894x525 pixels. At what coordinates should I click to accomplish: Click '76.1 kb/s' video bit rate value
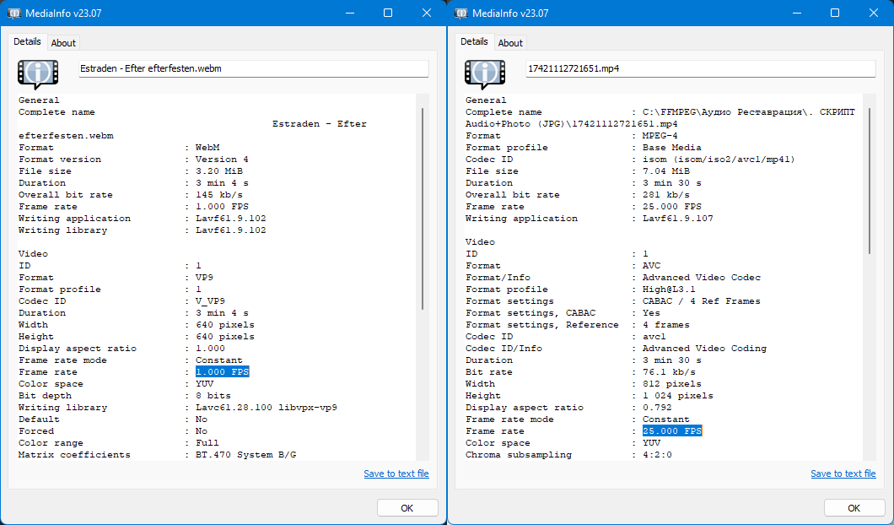pos(669,372)
